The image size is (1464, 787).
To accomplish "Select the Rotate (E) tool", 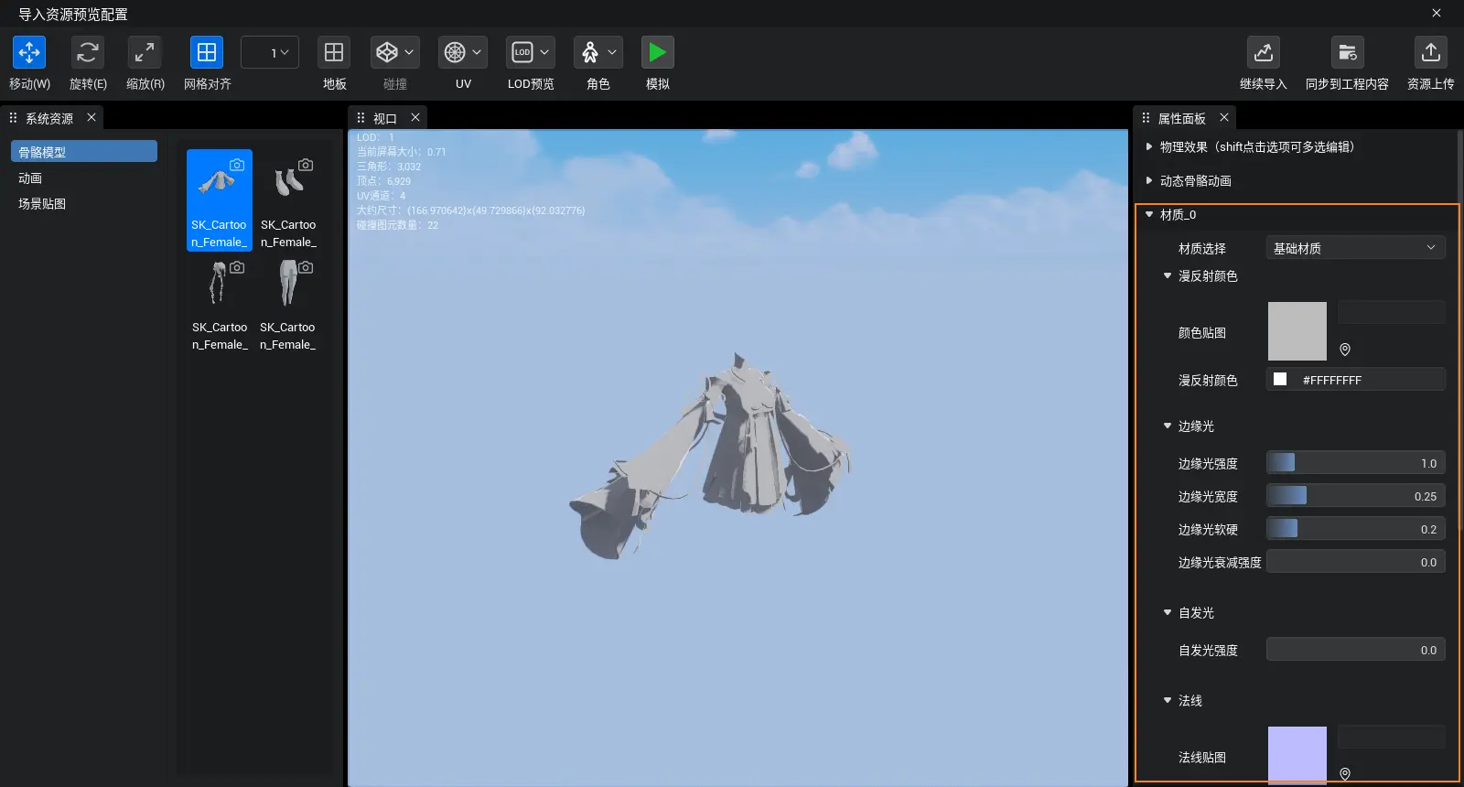I will pos(88,52).
